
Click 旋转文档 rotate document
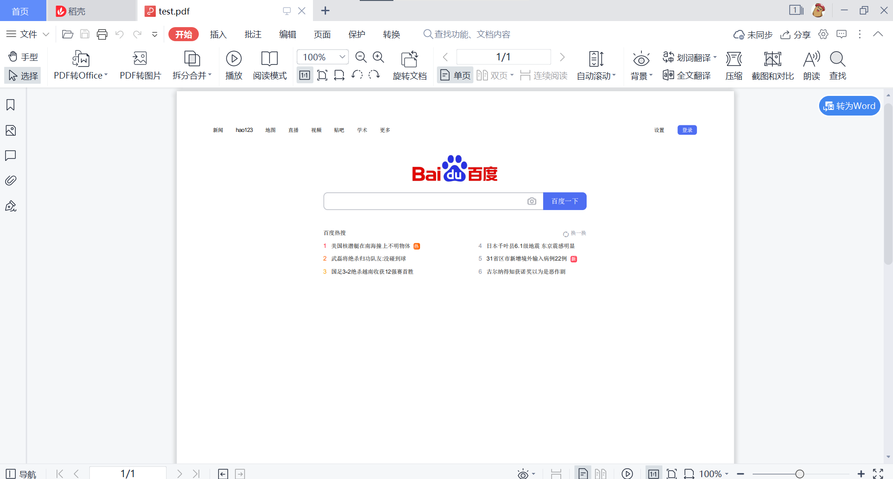410,65
